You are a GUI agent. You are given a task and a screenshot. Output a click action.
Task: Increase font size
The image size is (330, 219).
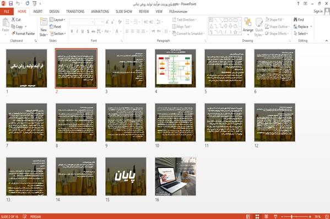coord(107,22)
